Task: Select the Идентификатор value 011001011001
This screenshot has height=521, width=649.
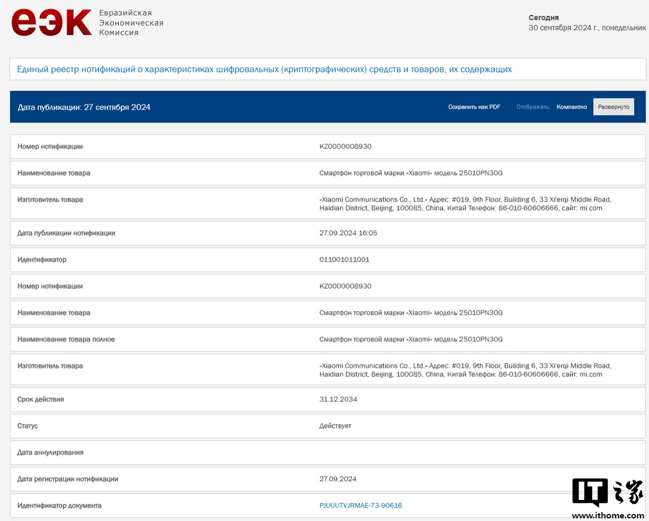Action: 344,260
